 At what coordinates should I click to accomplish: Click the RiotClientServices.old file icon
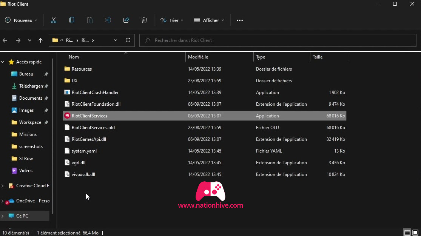[67, 128]
